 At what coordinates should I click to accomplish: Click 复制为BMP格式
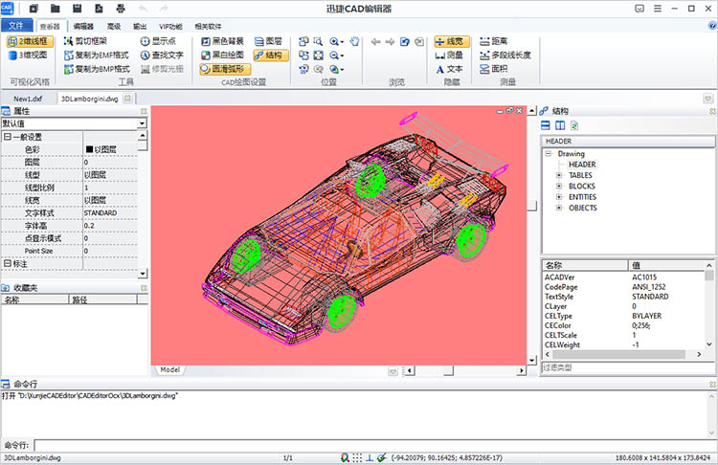[x=97, y=69]
